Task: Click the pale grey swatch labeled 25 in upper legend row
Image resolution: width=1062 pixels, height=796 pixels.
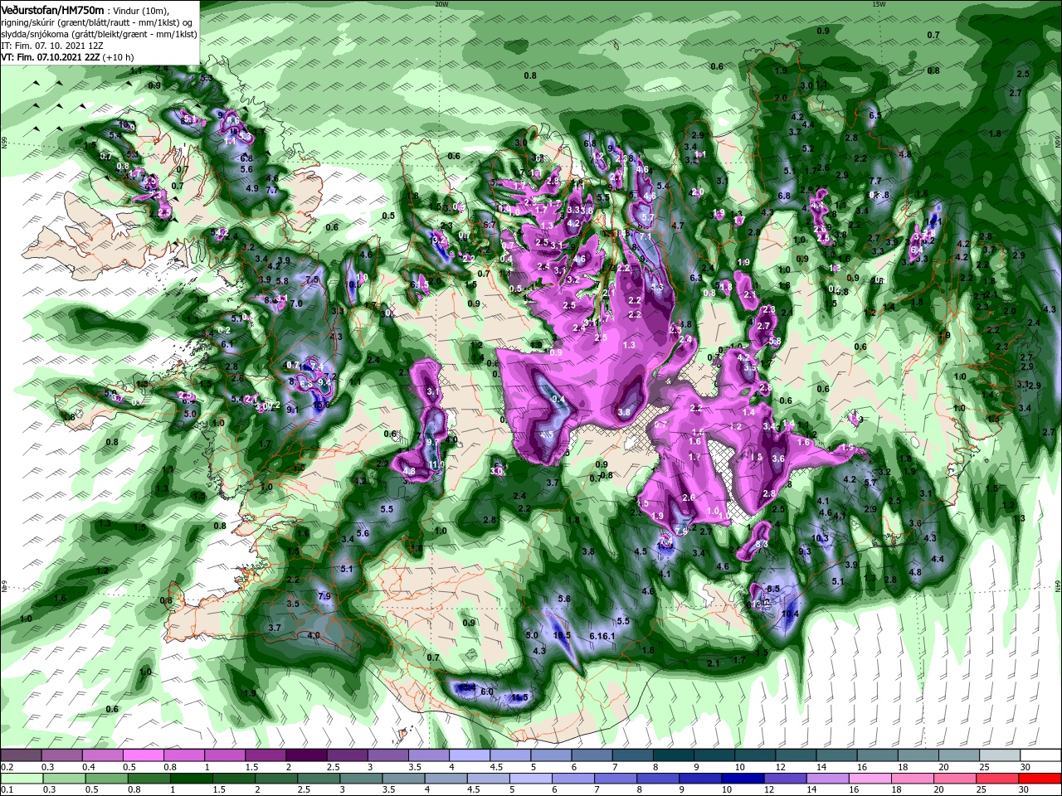Action: pos(1001,755)
